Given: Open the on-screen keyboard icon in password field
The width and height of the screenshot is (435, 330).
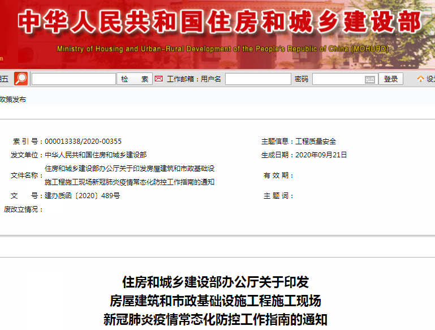Looking at the screenshot, I should 369,80.
